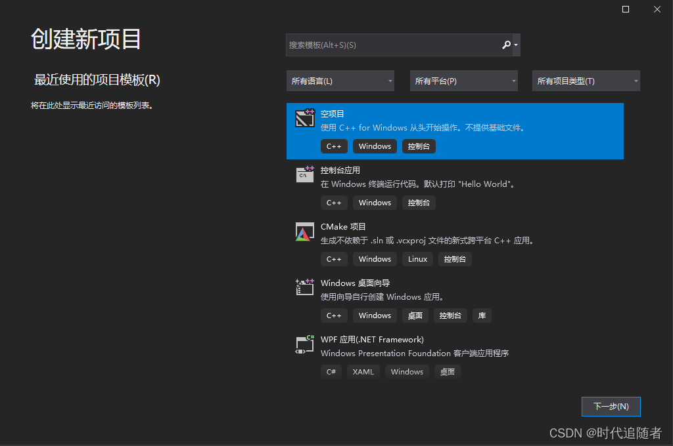Click the XAML tag under WPF 应用

tap(363, 372)
